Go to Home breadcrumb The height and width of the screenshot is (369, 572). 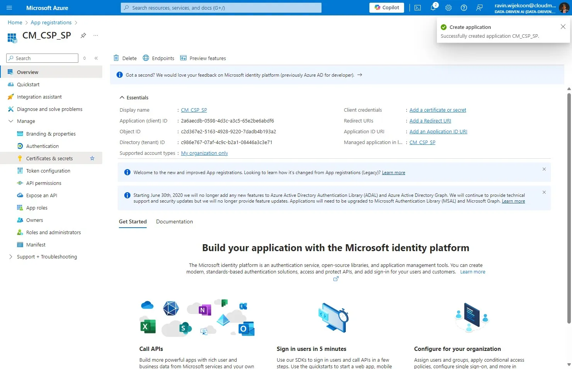coord(15,22)
